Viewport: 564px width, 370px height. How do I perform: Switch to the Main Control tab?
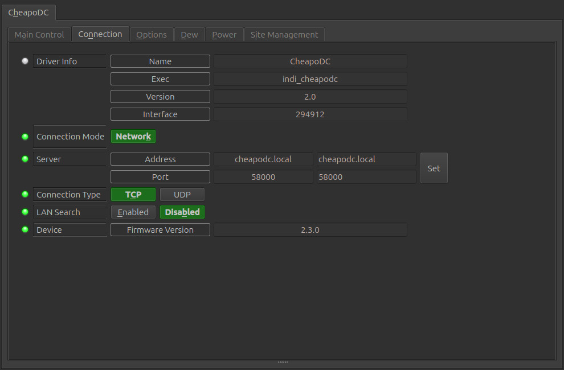(39, 35)
